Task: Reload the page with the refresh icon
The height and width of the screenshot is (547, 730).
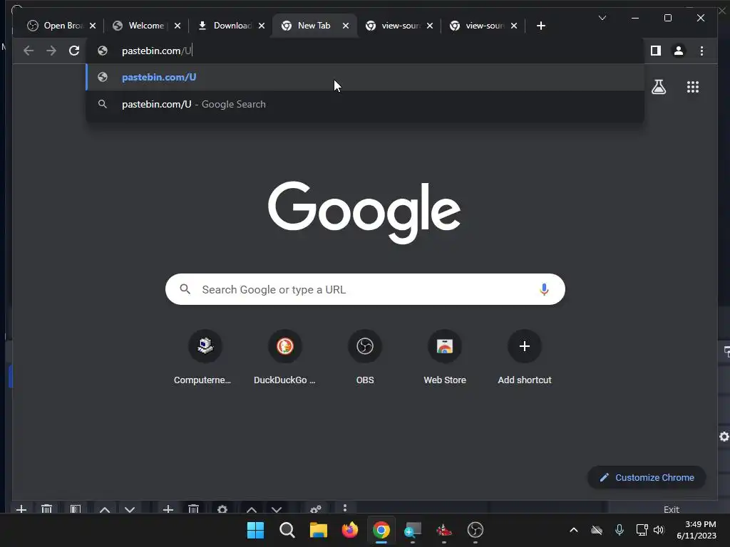Action: (74, 51)
